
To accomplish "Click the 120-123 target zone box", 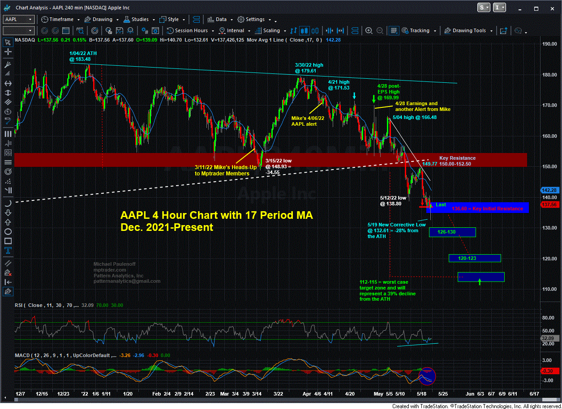I will click(x=475, y=258).
